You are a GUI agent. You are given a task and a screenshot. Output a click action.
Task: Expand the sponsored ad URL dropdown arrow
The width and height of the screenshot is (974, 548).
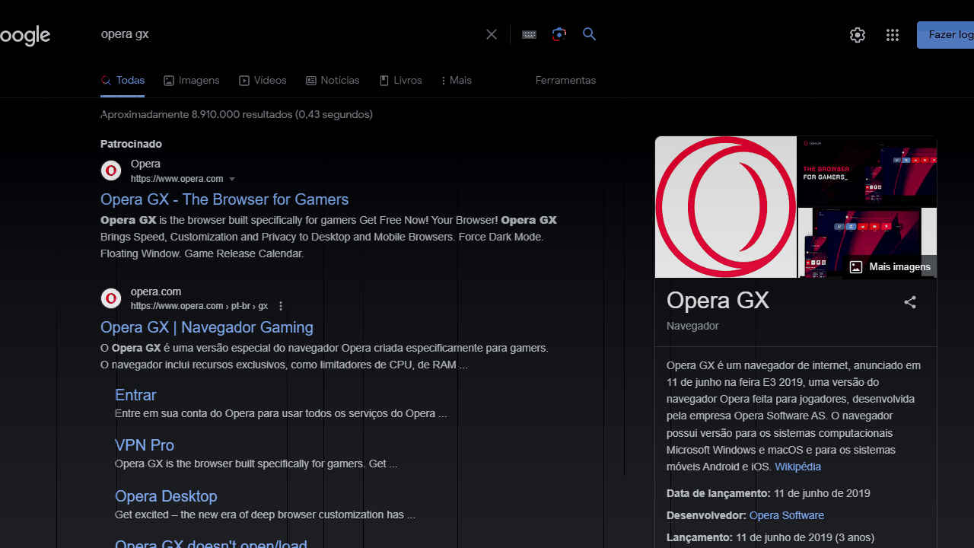coord(232,179)
